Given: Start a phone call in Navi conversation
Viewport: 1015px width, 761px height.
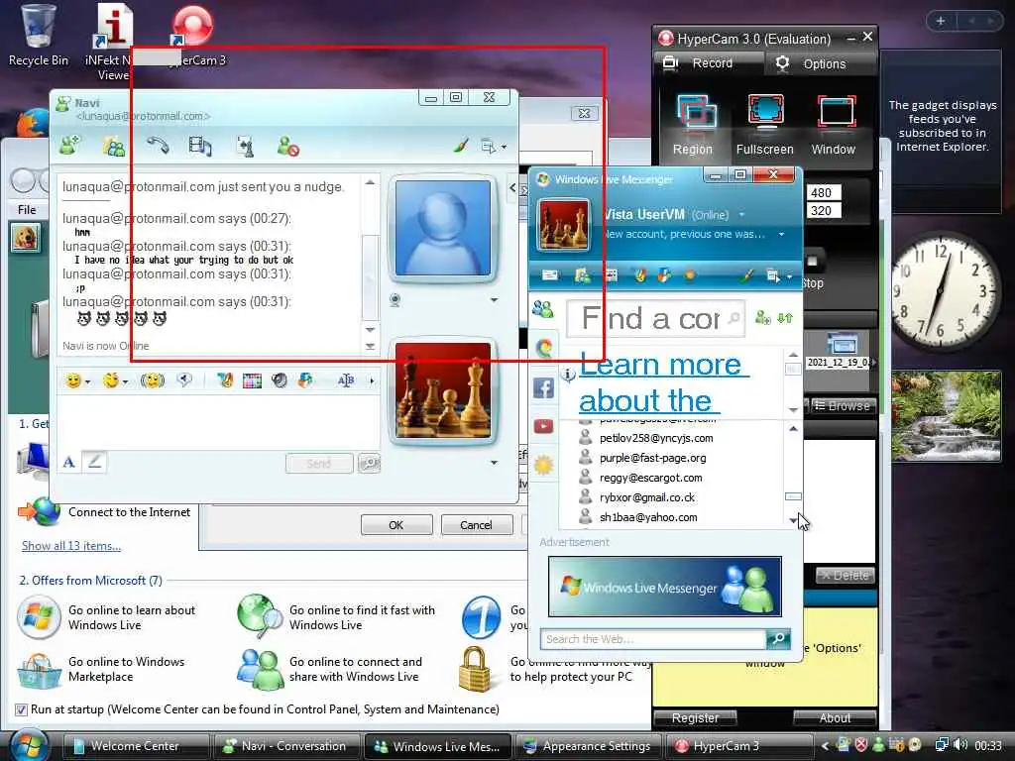Looking at the screenshot, I should [158, 146].
